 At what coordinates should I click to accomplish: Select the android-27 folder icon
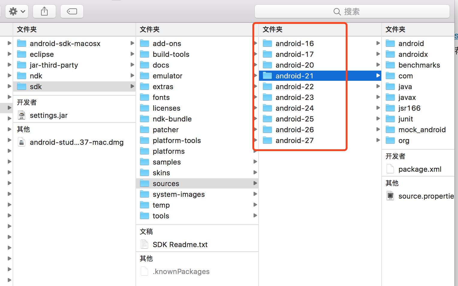(x=267, y=141)
